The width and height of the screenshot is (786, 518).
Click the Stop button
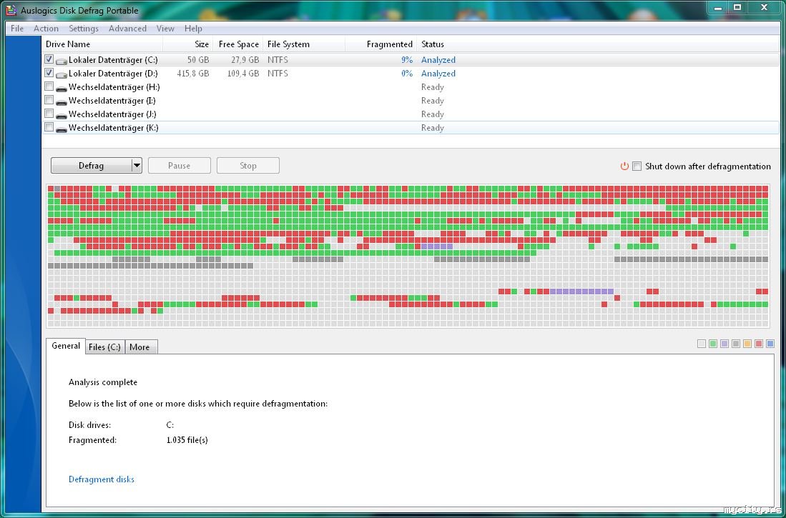pos(248,165)
